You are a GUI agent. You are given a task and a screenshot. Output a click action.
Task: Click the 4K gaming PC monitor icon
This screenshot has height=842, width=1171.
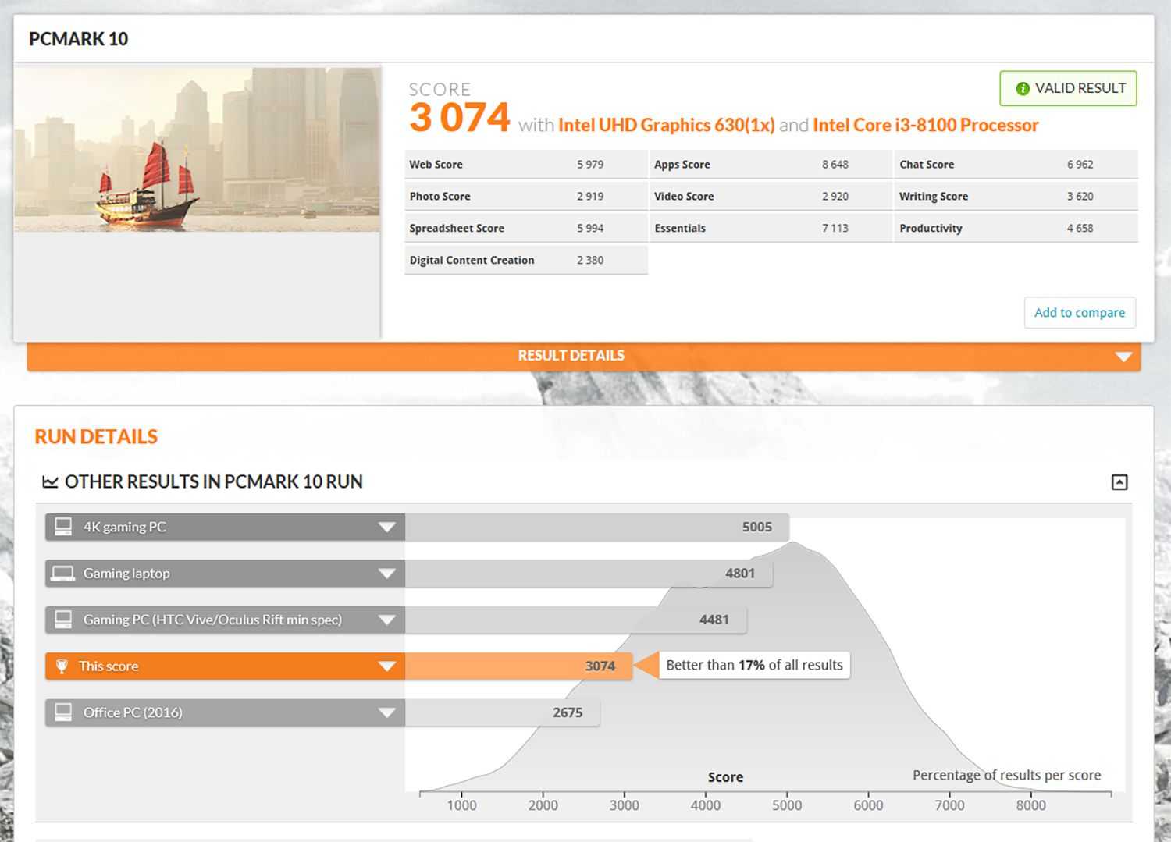63,527
